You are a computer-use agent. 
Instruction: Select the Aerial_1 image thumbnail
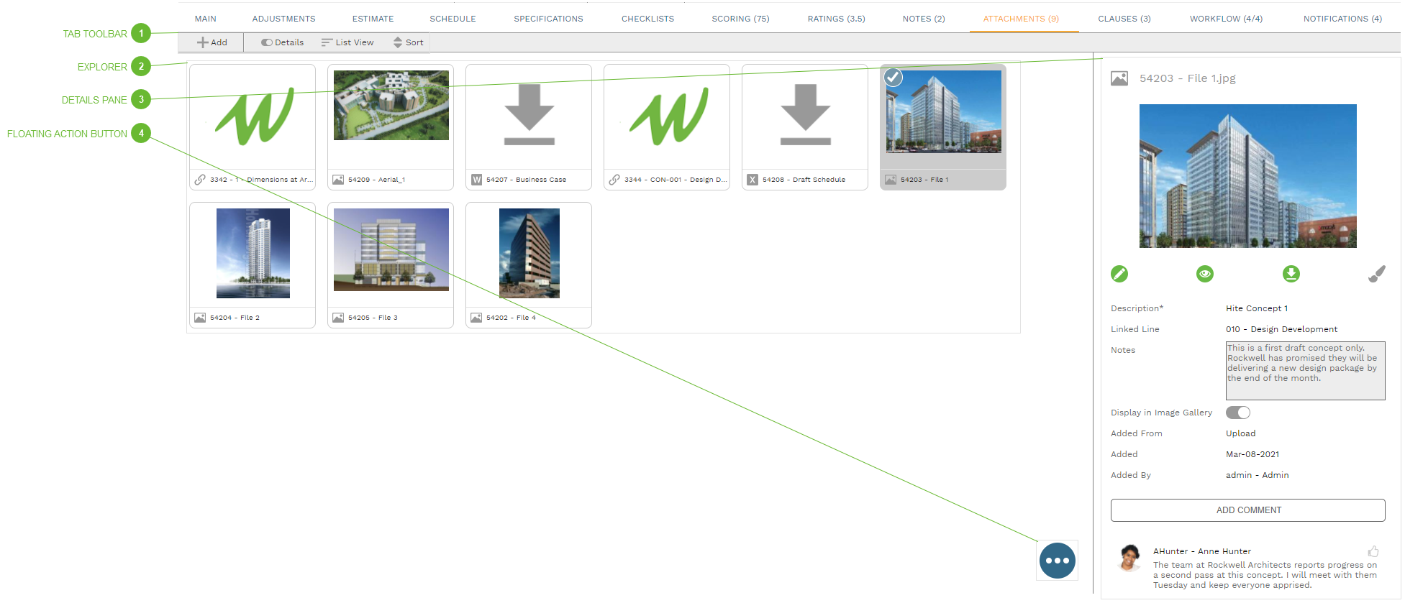[x=391, y=106]
